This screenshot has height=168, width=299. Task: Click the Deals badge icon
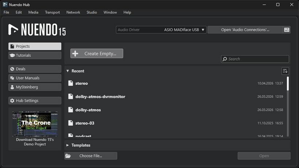[x=12, y=69]
